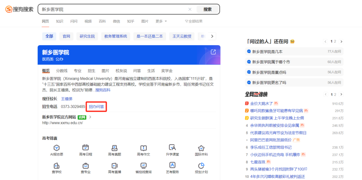Screen dimensions: 362x180
Task: Select the 校友说 tab in the card
Action: click(121, 71)
